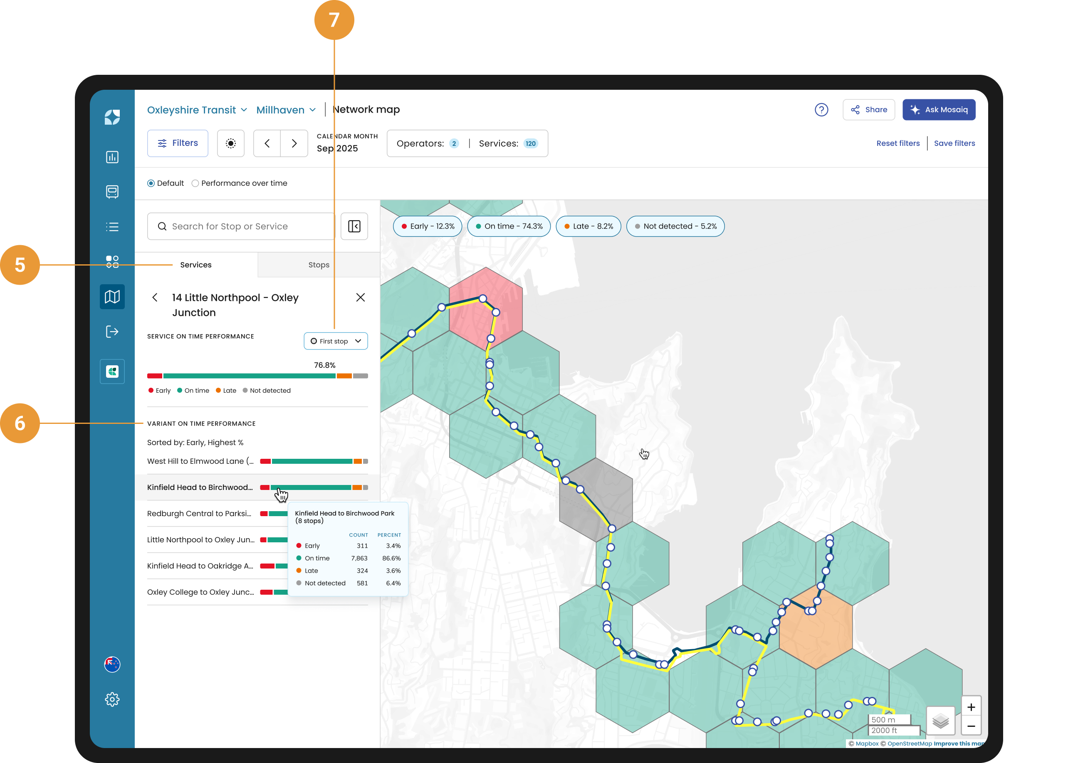Open the green Mosaiq app icon in sidebar
The image size is (1078, 763).
[112, 372]
